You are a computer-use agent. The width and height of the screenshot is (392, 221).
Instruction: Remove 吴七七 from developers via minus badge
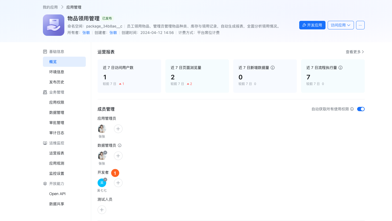click(x=105, y=180)
